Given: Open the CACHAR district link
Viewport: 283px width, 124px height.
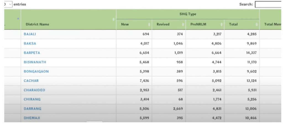Looking at the screenshot, I should [31, 81].
